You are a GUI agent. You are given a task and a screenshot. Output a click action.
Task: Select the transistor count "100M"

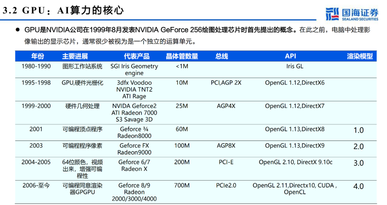[x=182, y=146]
